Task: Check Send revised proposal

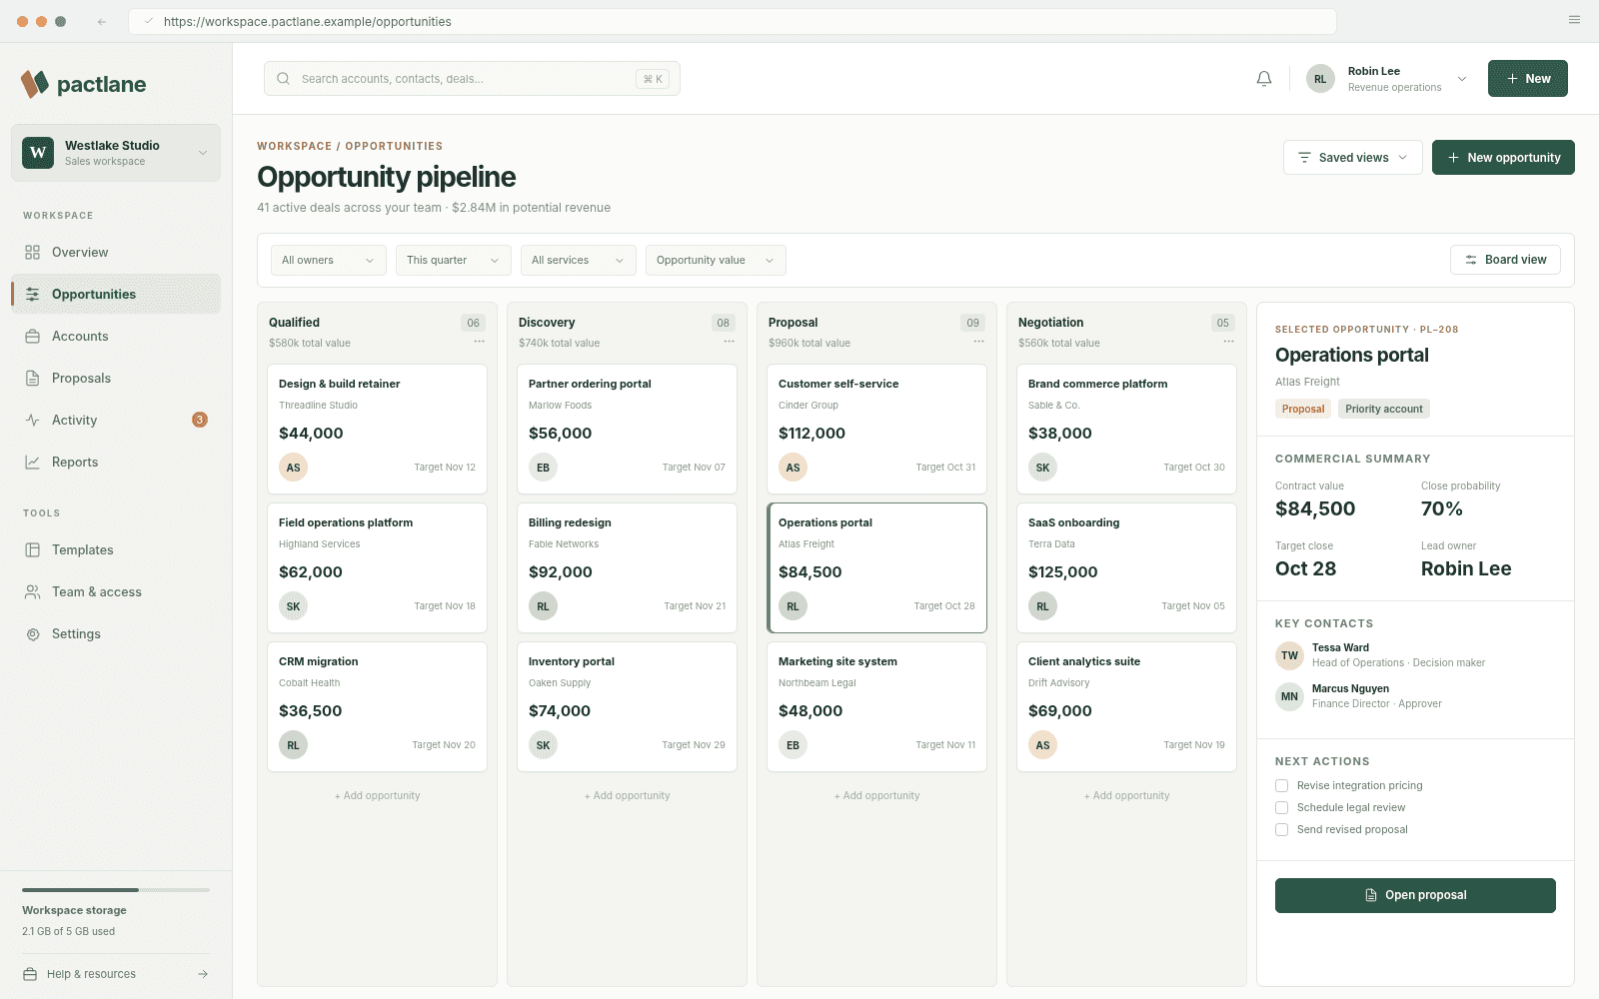Action: click(1281, 830)
